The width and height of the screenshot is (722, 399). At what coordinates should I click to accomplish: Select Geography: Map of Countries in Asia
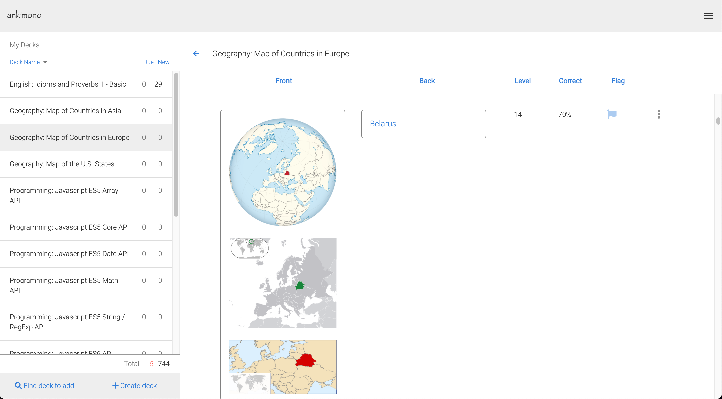(65, 111)
